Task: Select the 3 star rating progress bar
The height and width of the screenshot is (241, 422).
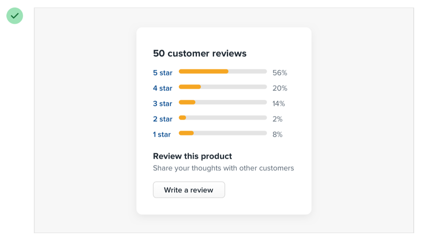Action: tap(223, 102)
